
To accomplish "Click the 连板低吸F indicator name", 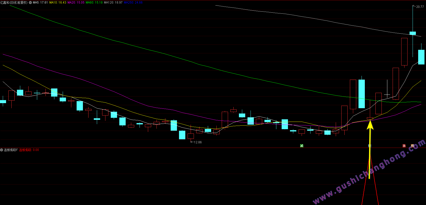I will coord(11,150).
